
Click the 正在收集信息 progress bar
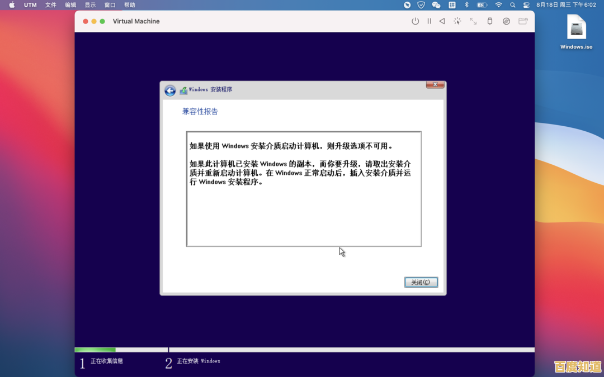[121, 350]
